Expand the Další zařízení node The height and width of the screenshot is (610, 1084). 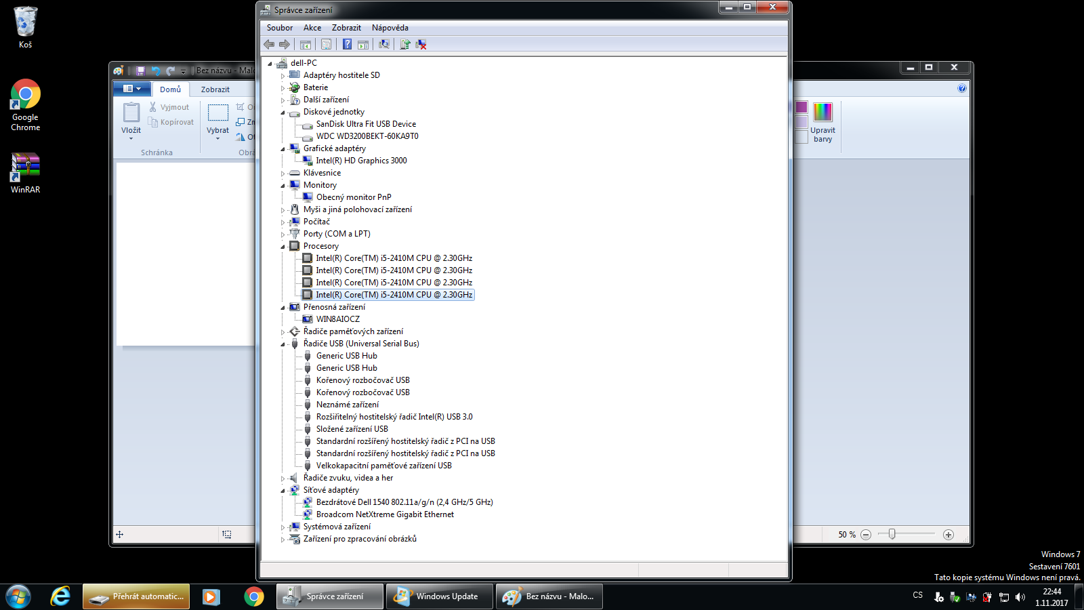[283, 100]
